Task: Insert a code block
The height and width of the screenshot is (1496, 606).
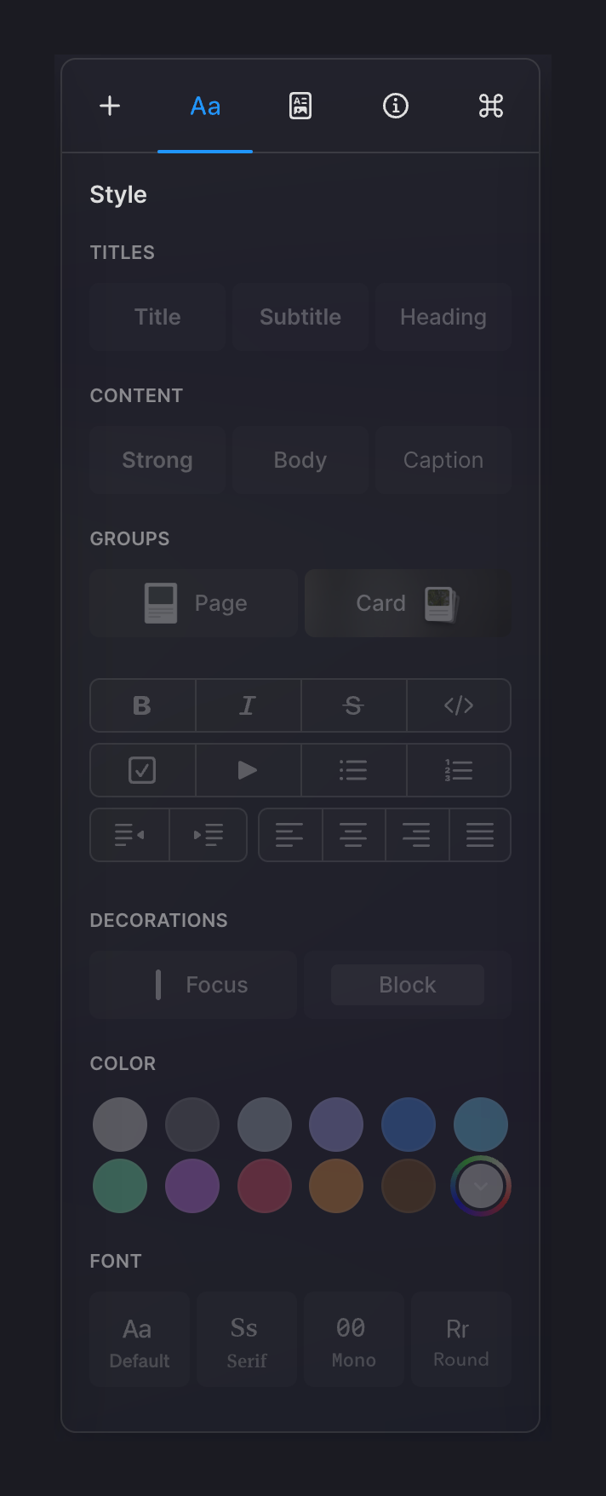Action: point(459,705)
